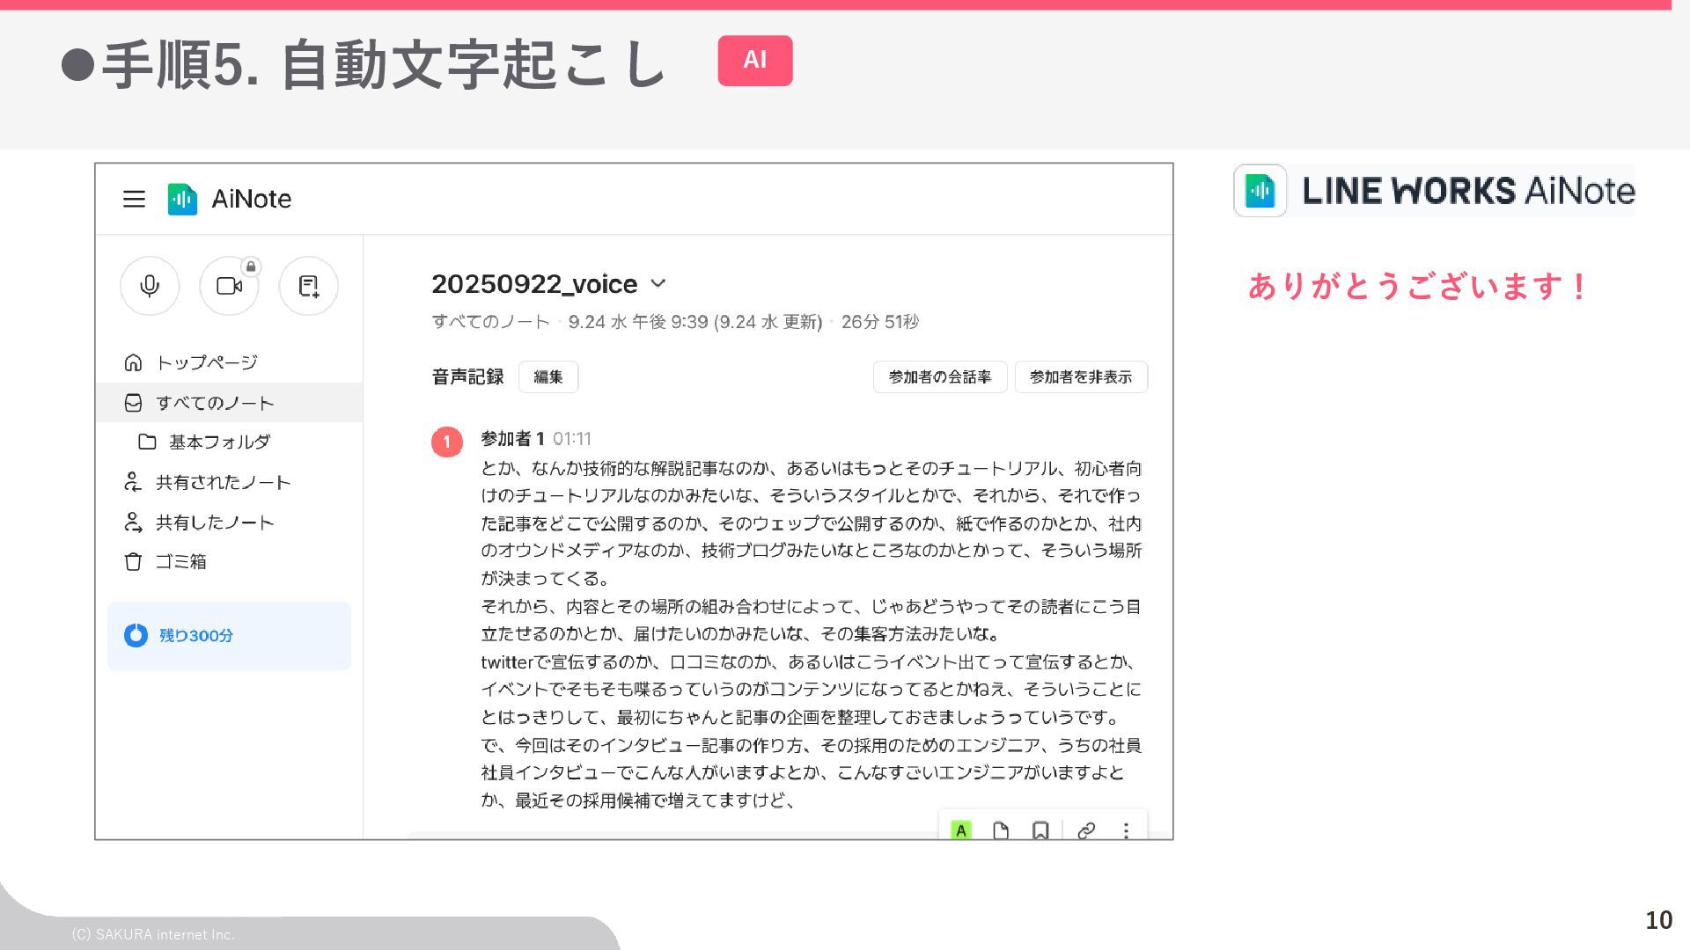
Task: Select すべてのノート in sidebar
Action: (x=215, y=403)
